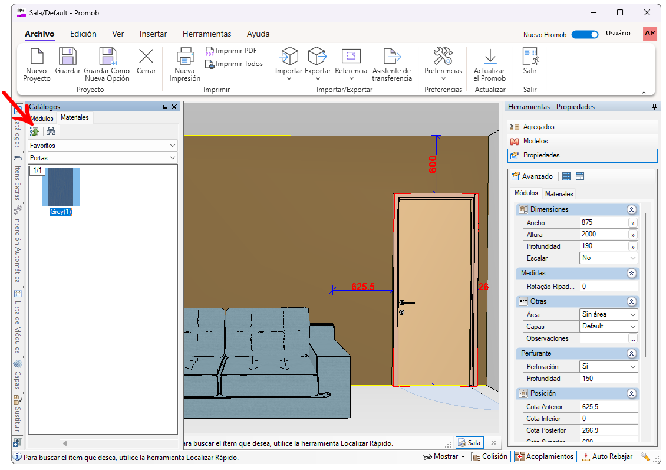Toggle Colisión in status bar
The height and width of the screenshot is (470, 666).
click(x=490, y=456)
